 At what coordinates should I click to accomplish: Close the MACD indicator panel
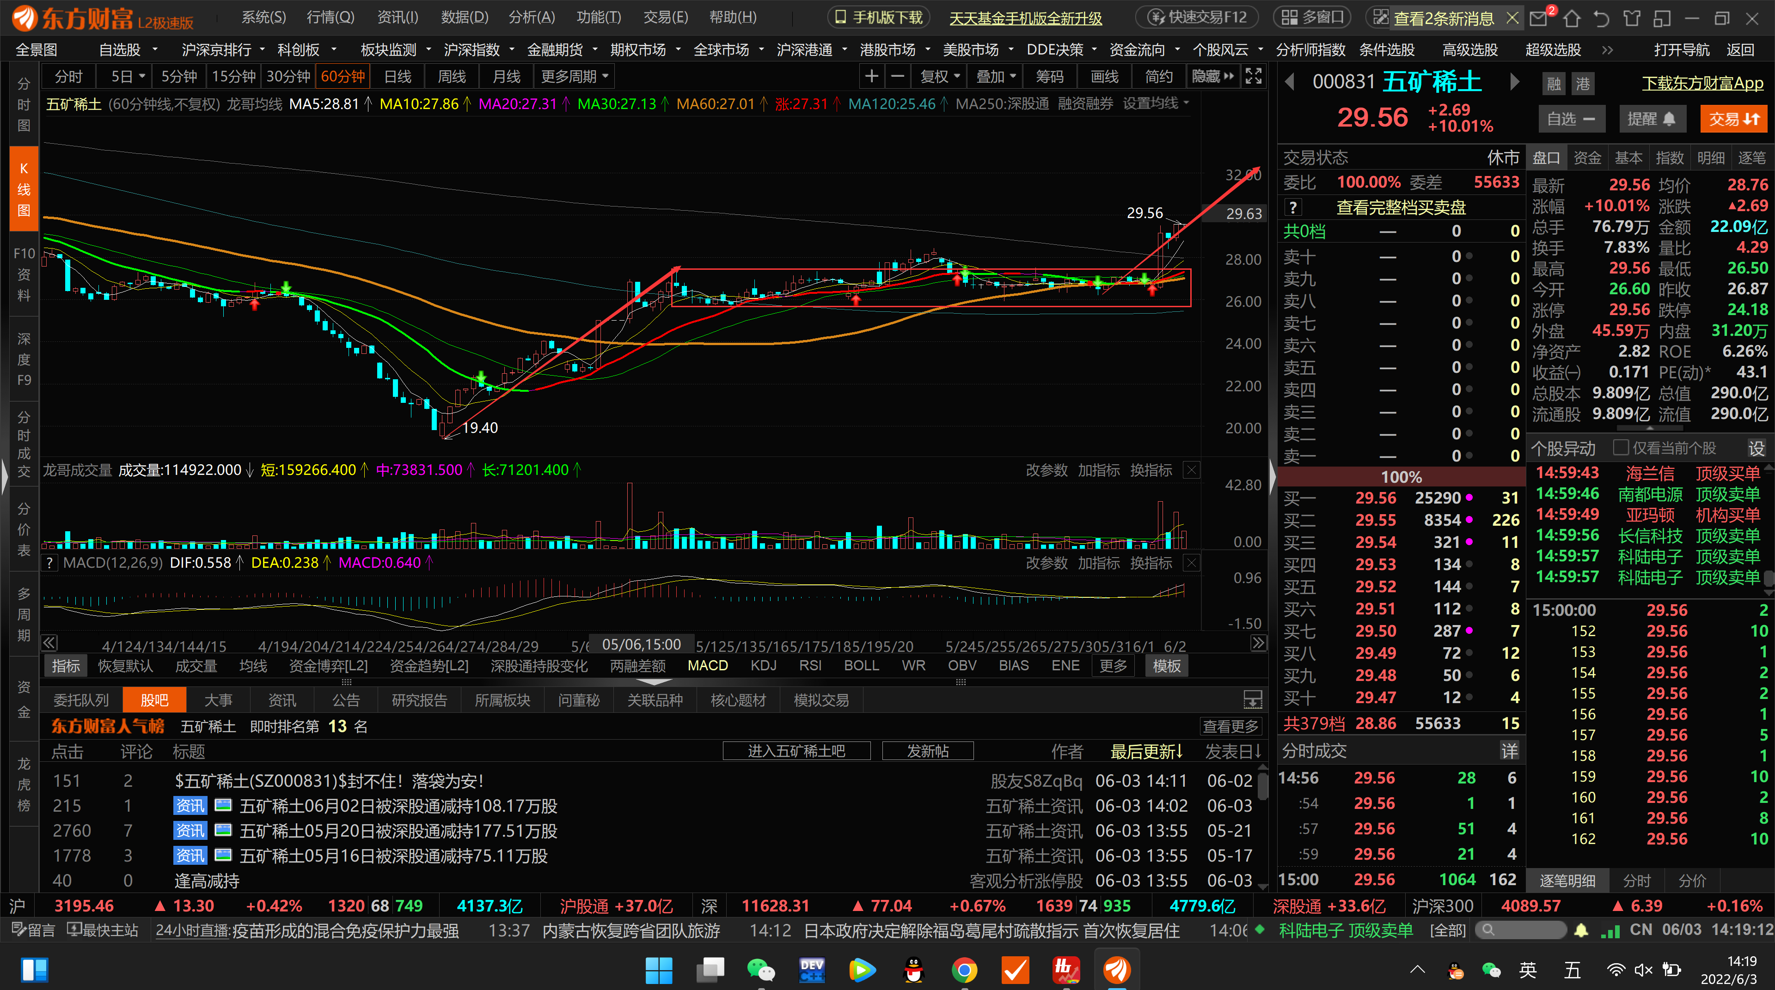1191,563
